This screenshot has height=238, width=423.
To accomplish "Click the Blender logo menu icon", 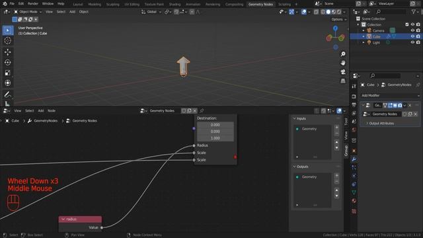I will click(x=5, y=4).
